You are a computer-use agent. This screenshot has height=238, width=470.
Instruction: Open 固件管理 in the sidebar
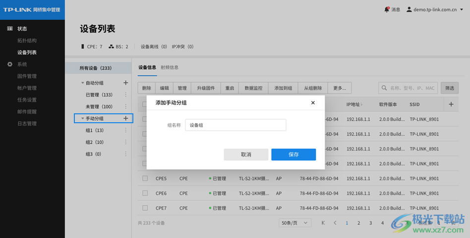(27, 76)
